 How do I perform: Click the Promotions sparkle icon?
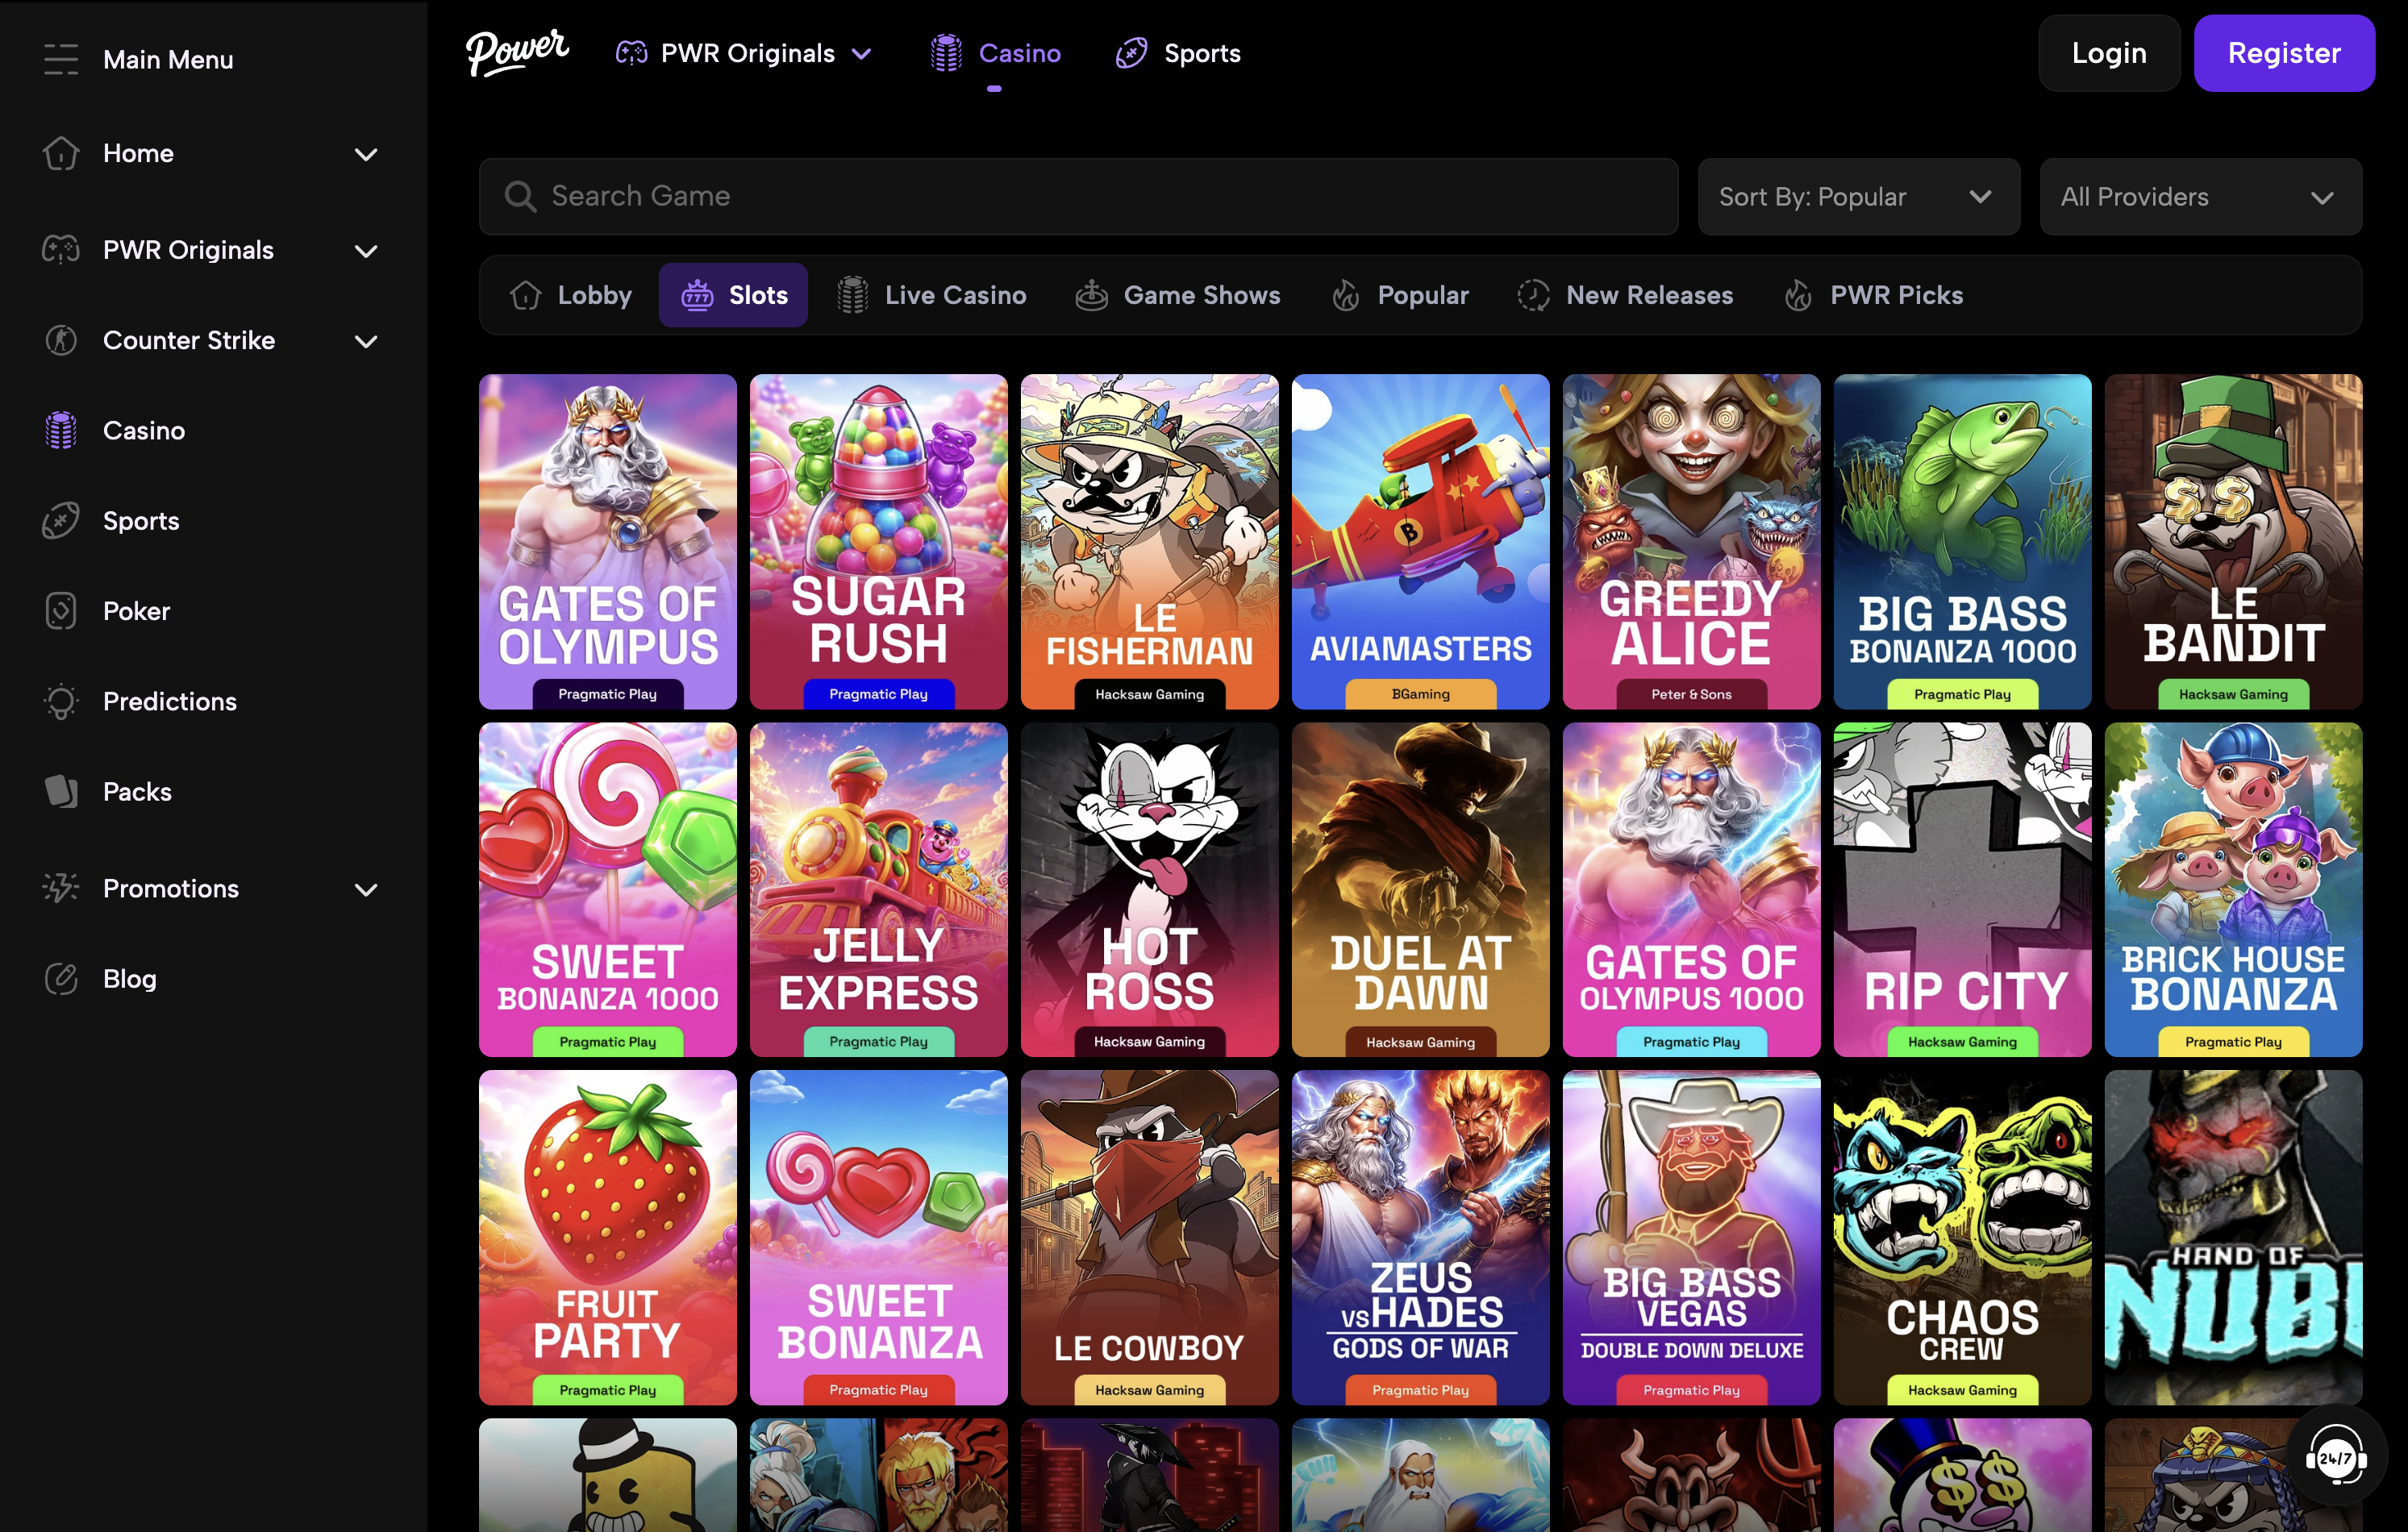[61, 888]
